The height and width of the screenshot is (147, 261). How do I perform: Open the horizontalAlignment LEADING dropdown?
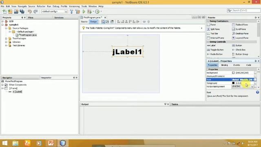coord(252,87)
